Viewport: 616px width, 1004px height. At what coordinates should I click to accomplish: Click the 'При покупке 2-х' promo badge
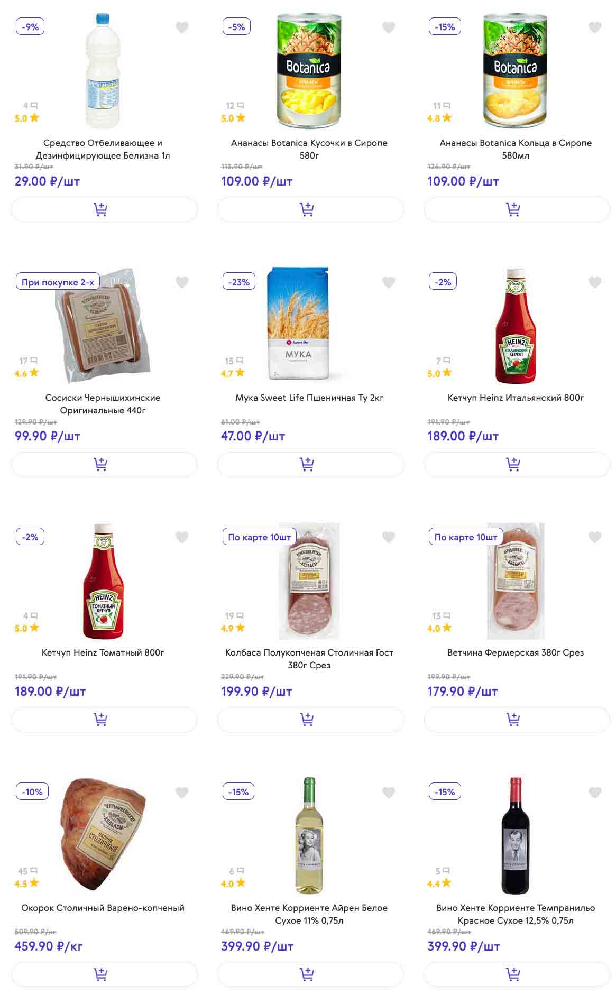(x=58, y=282)
